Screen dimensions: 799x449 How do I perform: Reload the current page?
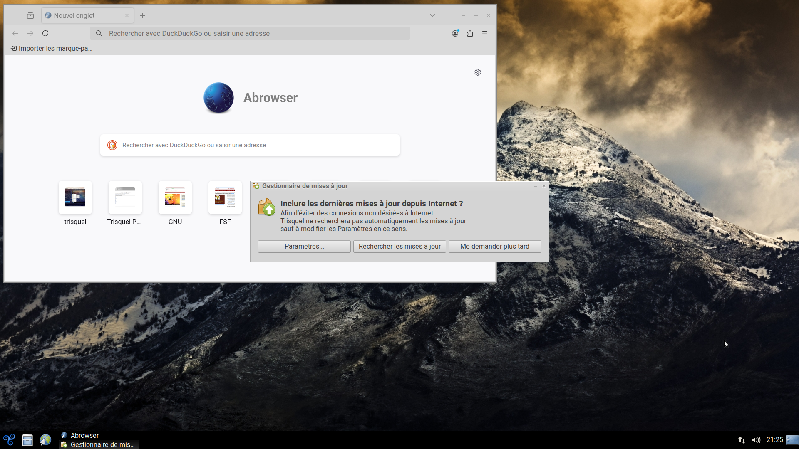tap(45, 33)
